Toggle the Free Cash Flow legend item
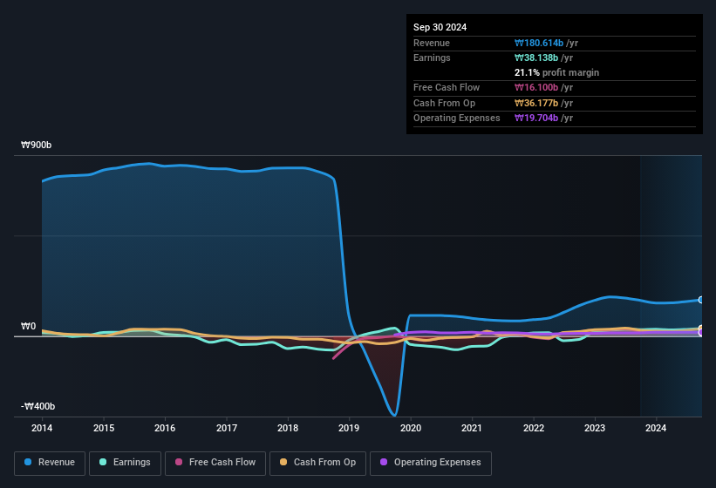This screenshot has width=716, height=488. (x=215, y=463)
